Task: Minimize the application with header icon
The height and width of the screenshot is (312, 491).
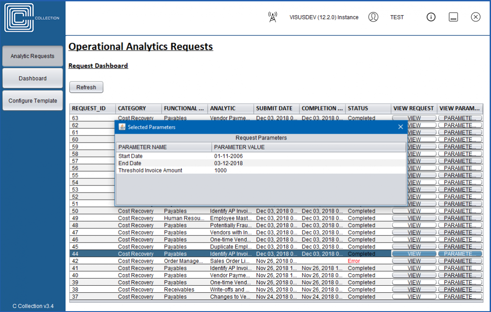Action: point(453,17)
